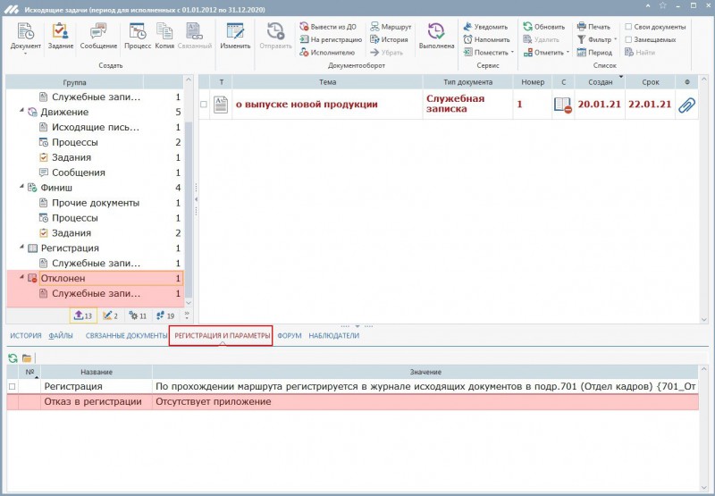Image resolution: width=715 pixels, height=496 pixels.
Task: Collapse the Отклонен tree group
Action: pos(21,277)
